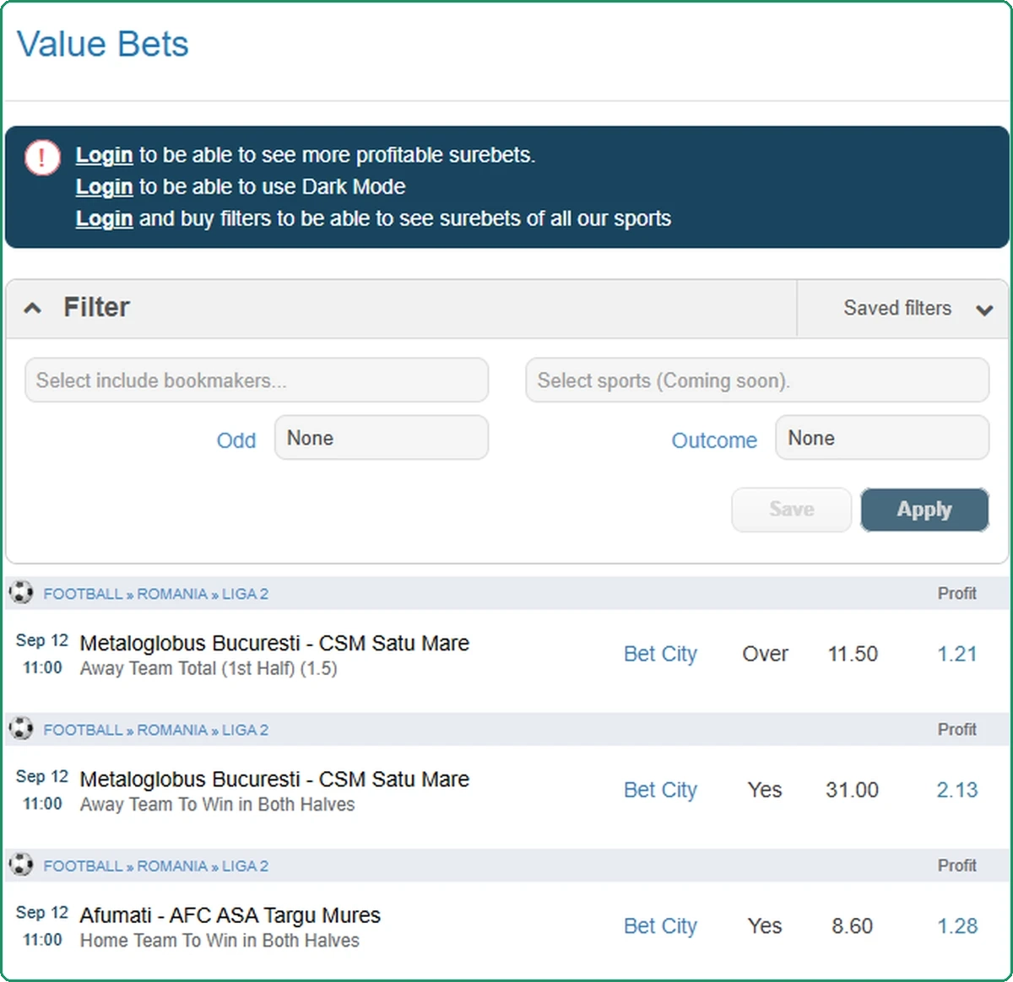Image resolution: width=1013 pixels, height=982 pixels.
Task: Click the odds value 31.00
Action: tap(852, 790)
